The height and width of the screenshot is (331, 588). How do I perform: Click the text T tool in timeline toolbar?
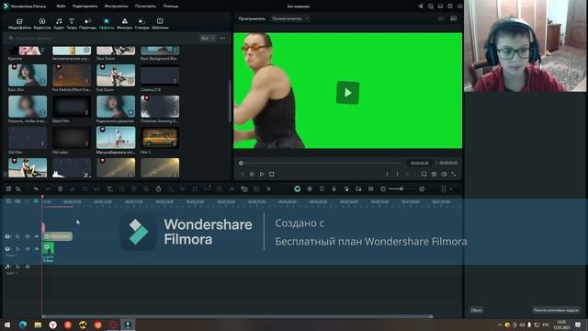pos(109,188)
